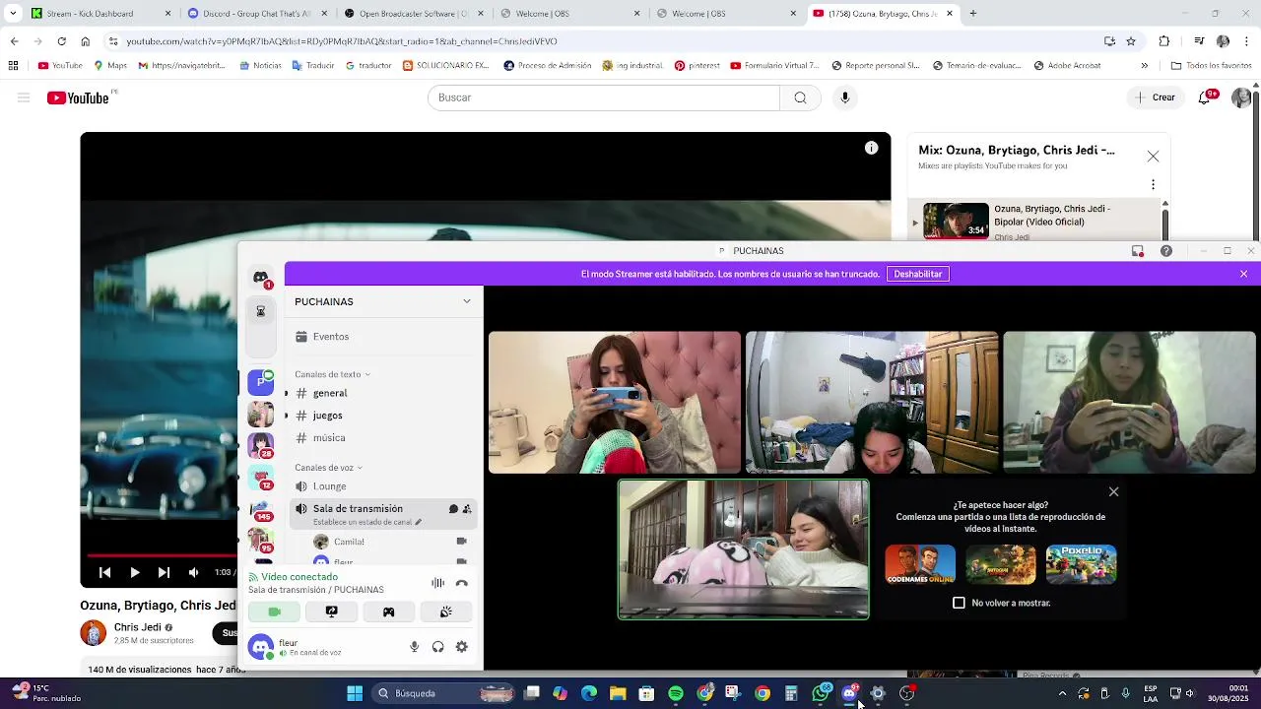Close the activity suggestion popup
The height and width of the screenshot is (709, 1261).
pyautogui.click(x=1113, y=491)
